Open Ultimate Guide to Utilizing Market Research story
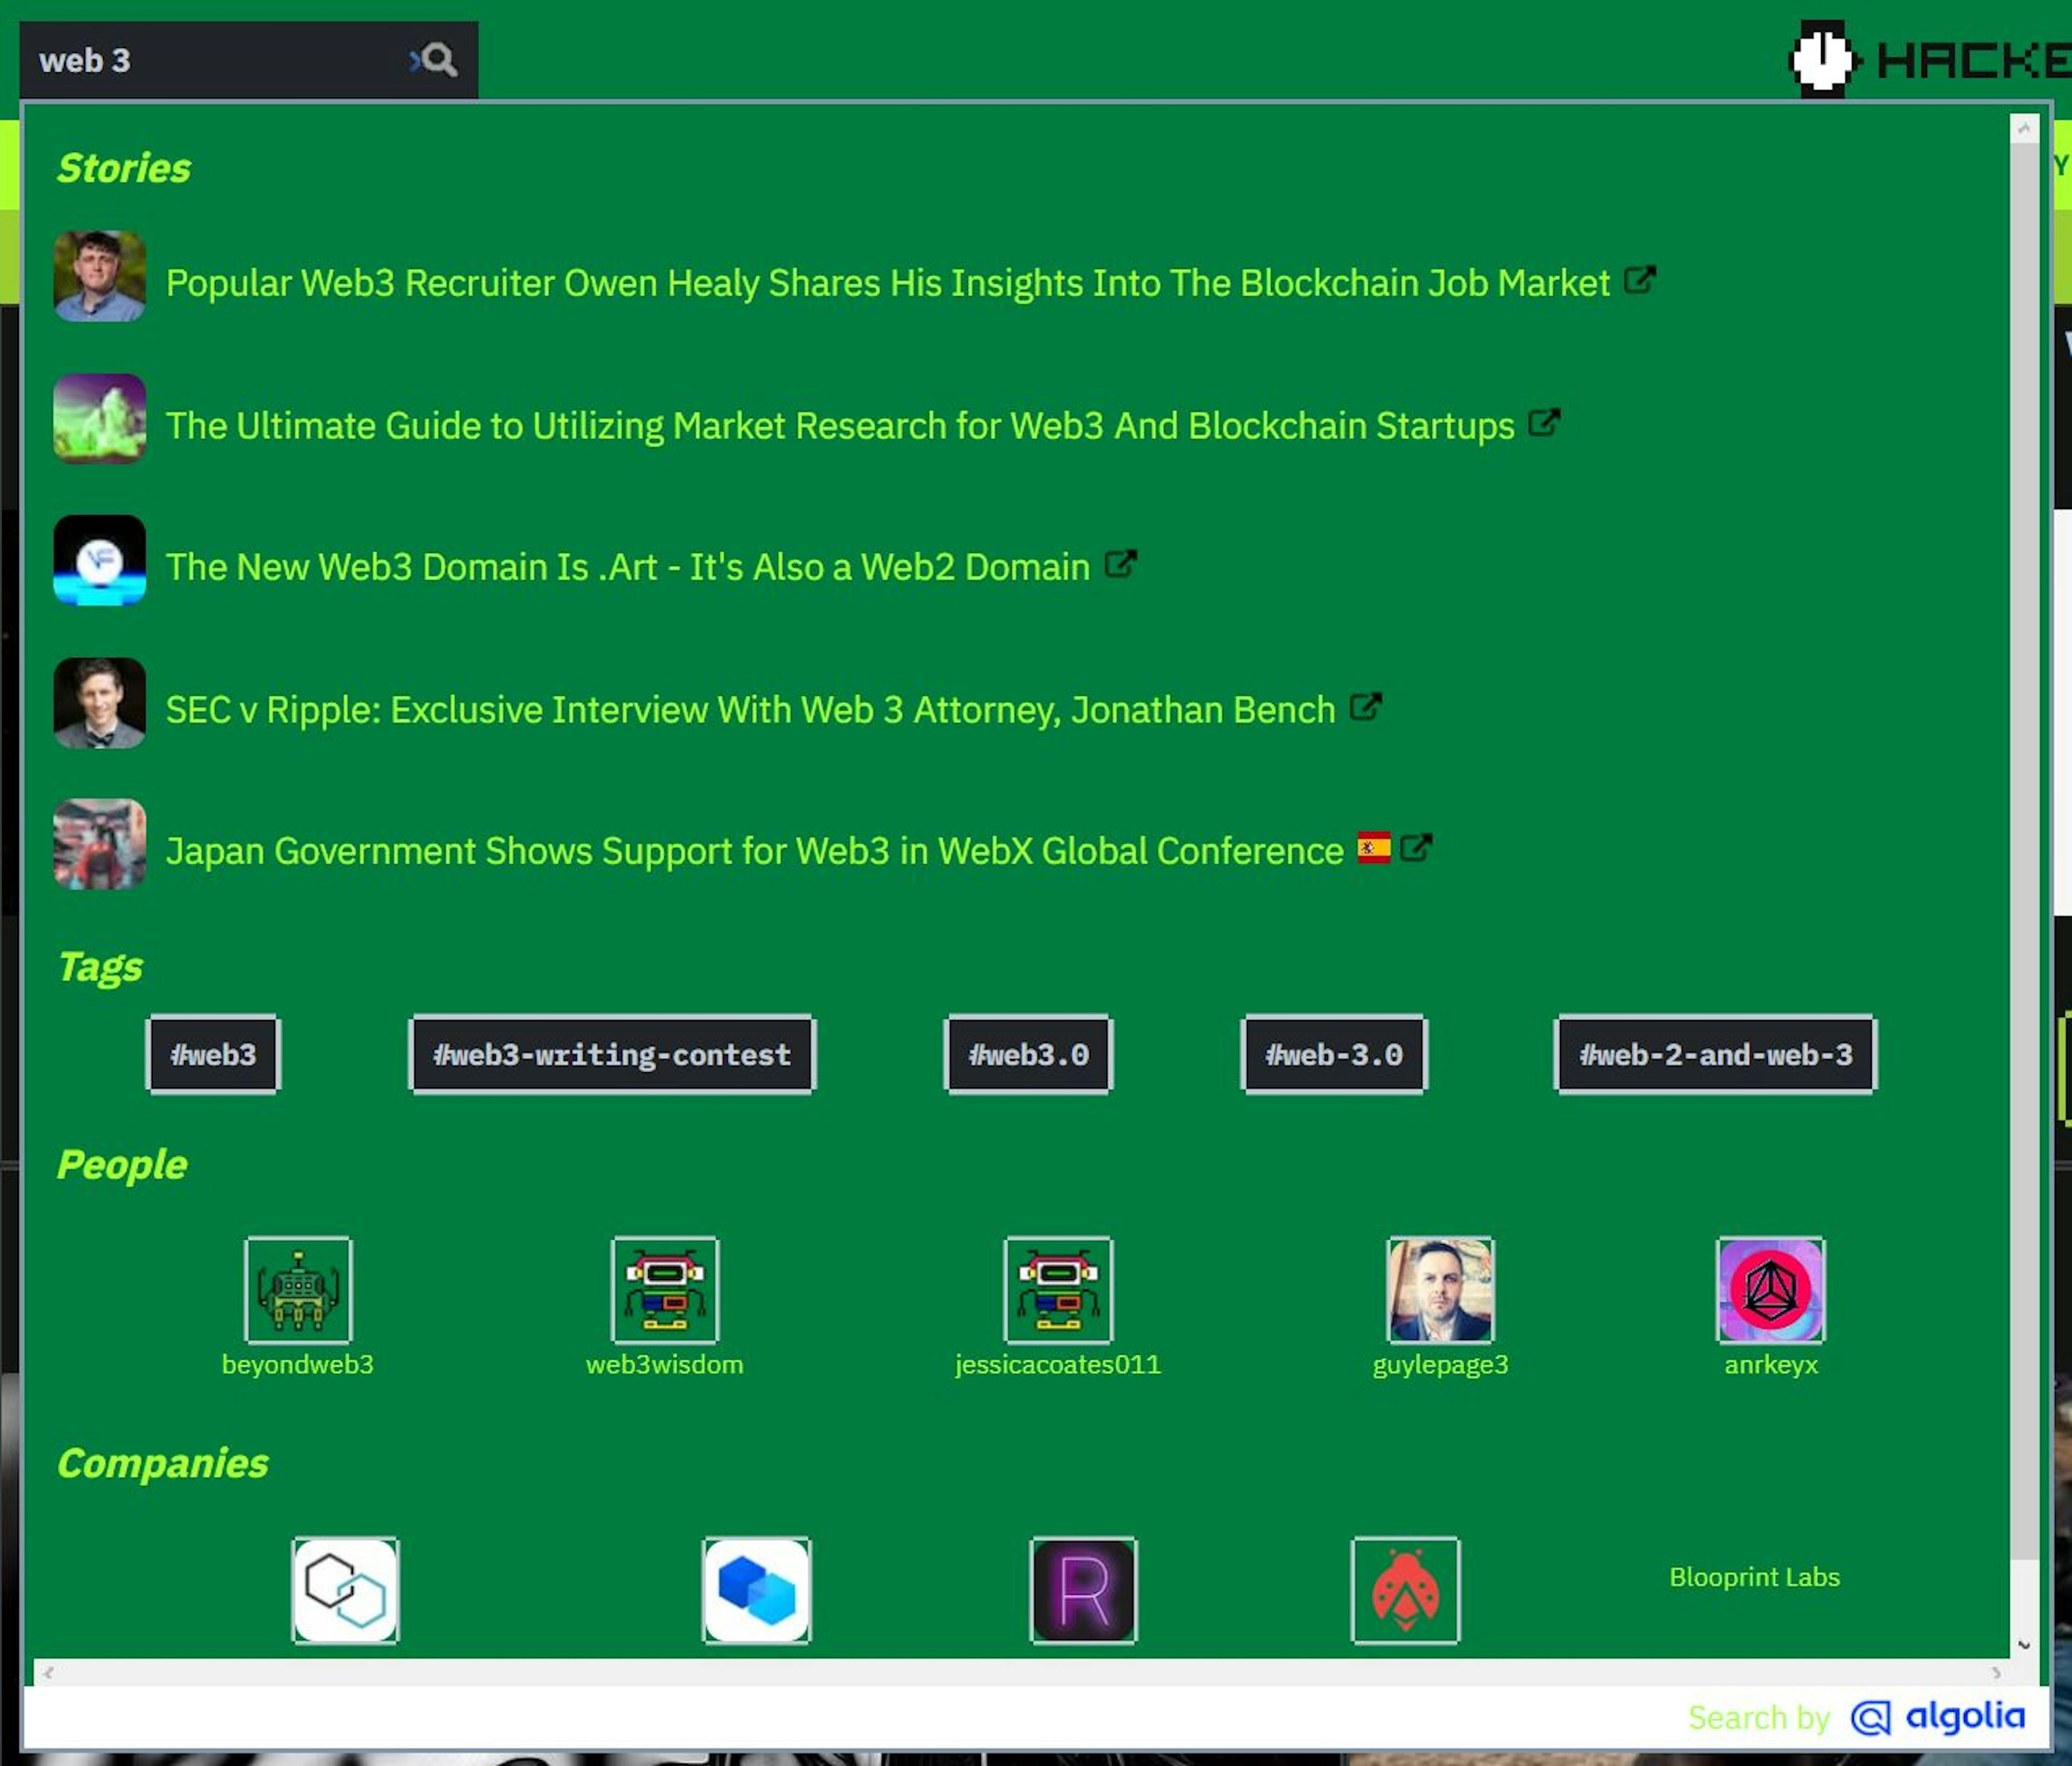This screenshot has width=2072, height=1766. [x=840, y=426]
